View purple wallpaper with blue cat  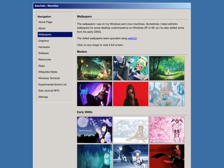pos(95,94)
